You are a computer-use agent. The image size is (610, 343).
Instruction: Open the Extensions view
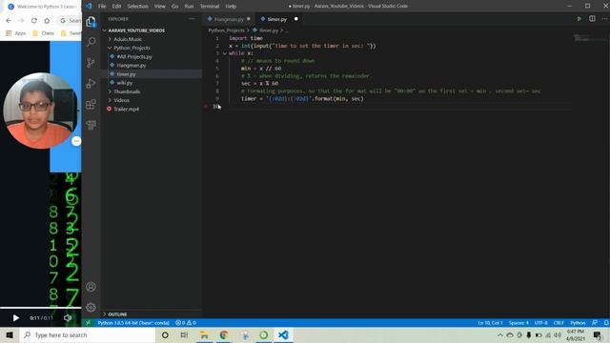(x=91, y=104)
